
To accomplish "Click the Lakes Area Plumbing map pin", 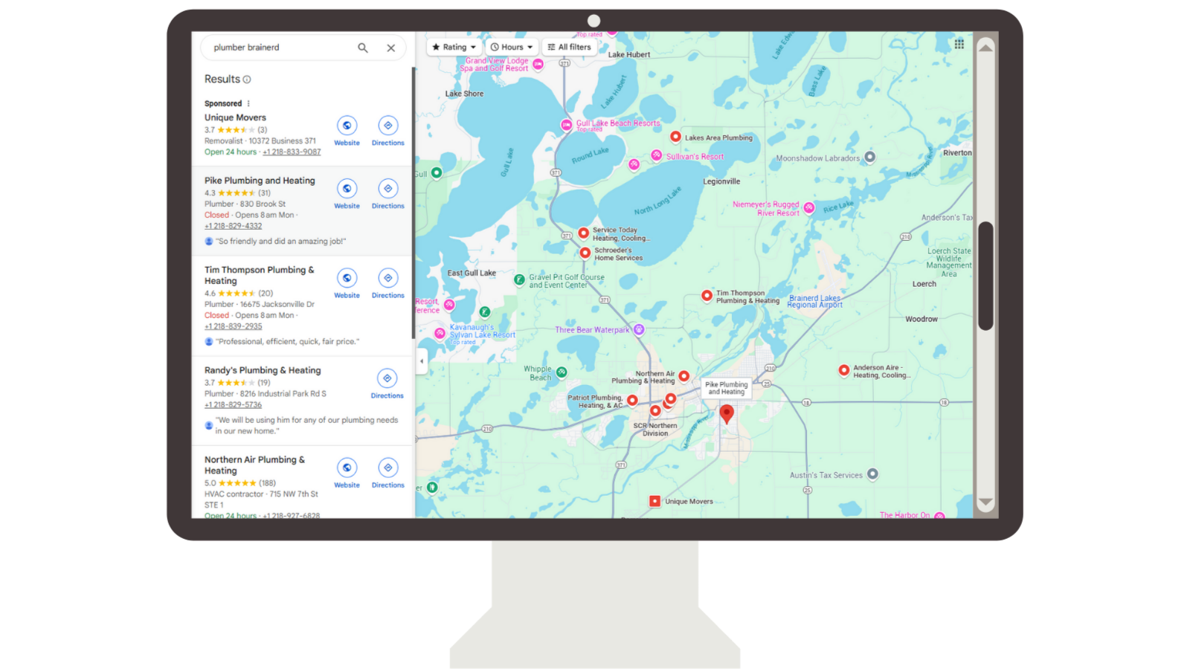I will click(x=675, y=137).
